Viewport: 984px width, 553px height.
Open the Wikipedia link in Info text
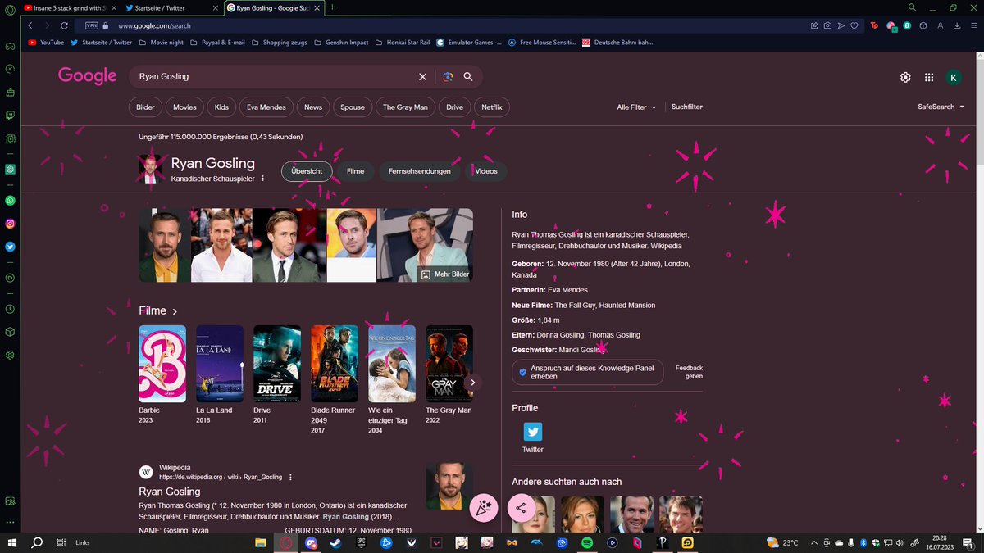click(x=666, y=246)
